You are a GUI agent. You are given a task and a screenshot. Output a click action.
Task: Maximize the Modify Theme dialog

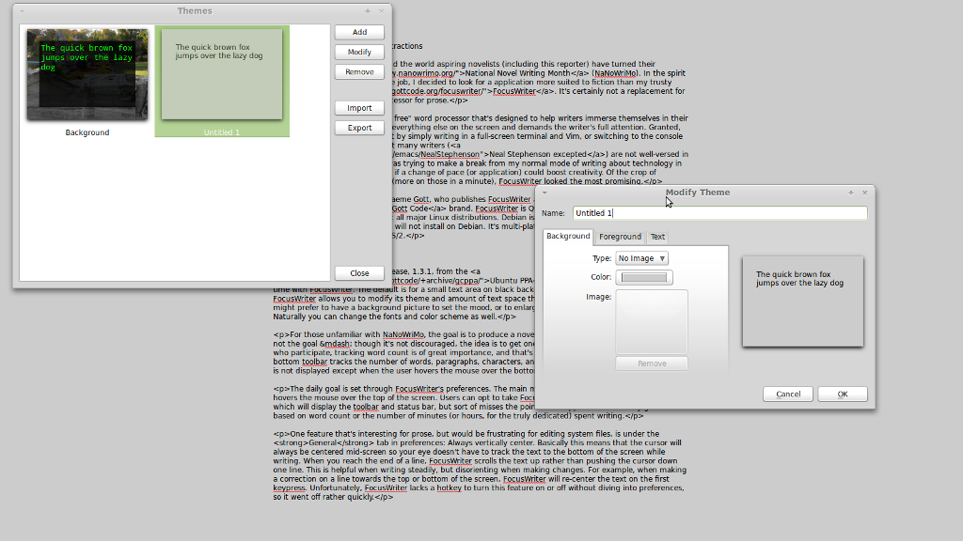(x=851, y=193)
